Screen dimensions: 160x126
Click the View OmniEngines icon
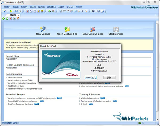coord(93,29)
